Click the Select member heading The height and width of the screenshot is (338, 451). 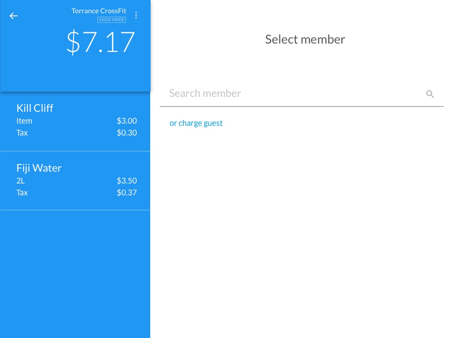coord(305,40)
